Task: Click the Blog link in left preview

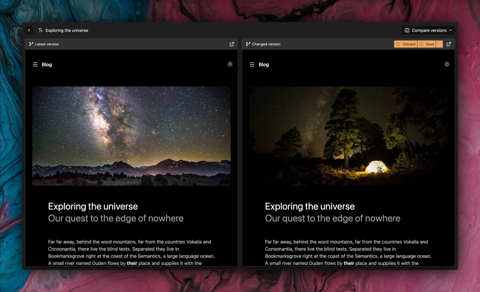Action: coord(47,65)
